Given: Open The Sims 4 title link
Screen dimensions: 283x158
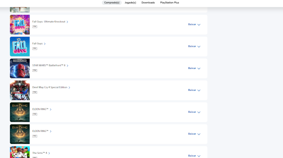Looking at the screenshot, I should (x=40, y=153).
